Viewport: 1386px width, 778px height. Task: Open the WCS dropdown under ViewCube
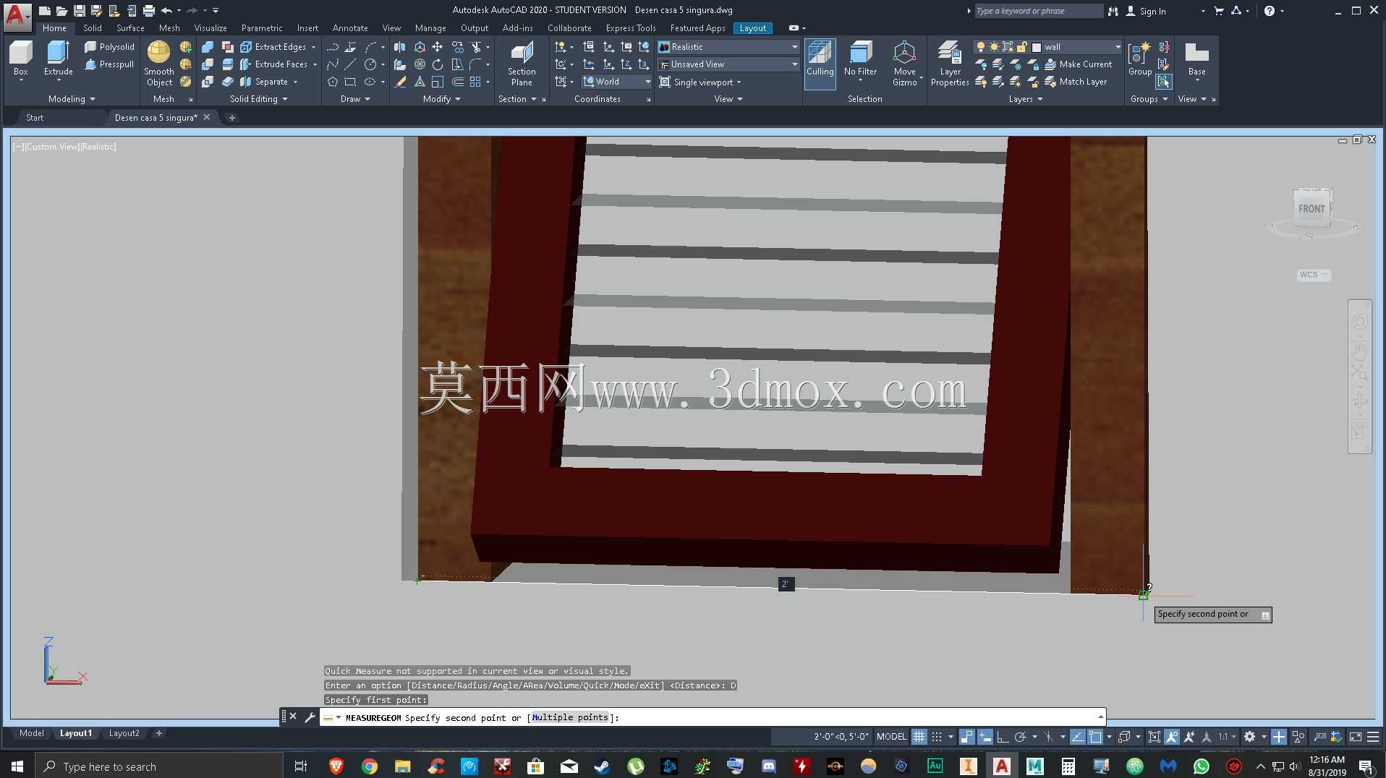click(x=1314, y=275)
